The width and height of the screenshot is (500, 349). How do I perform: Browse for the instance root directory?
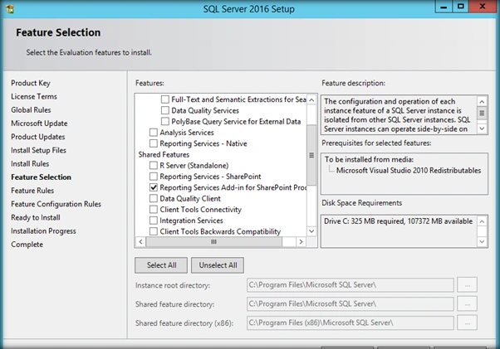pyautogui.click(x=467, y=284)
